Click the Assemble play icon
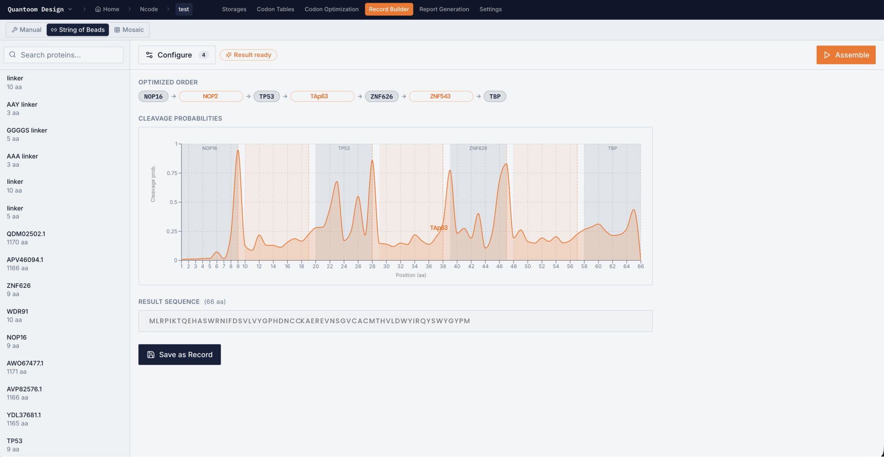Viewport: 884px width, 457px height. pyautogui.click(x=827, y=55)
